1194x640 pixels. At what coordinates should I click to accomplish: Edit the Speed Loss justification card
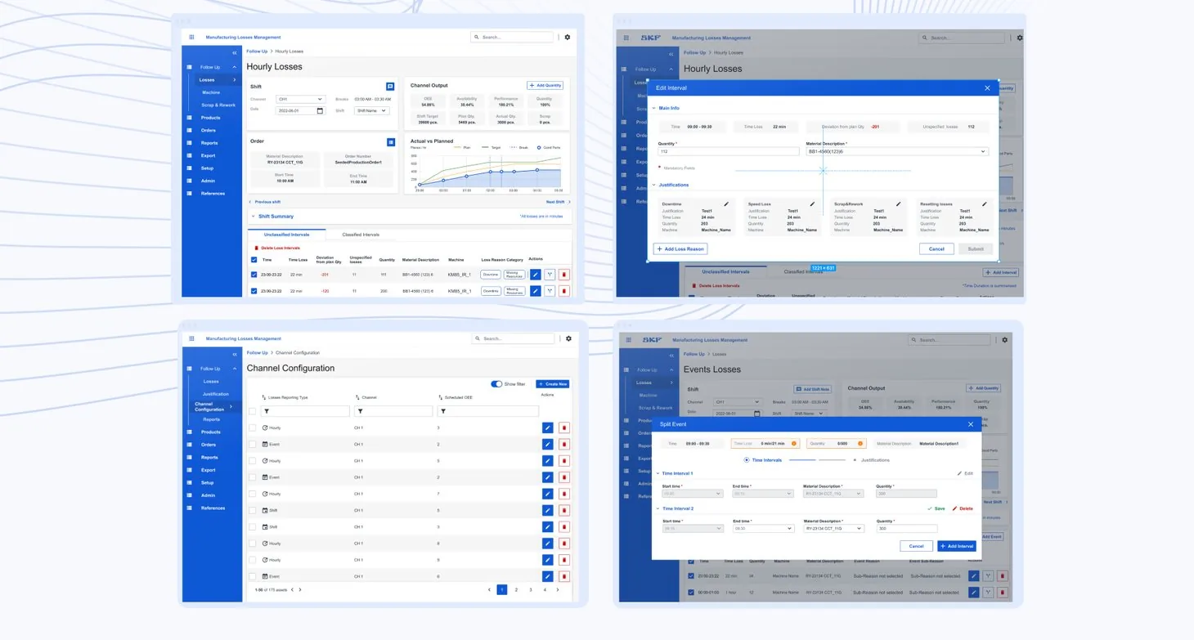point(812,204)
